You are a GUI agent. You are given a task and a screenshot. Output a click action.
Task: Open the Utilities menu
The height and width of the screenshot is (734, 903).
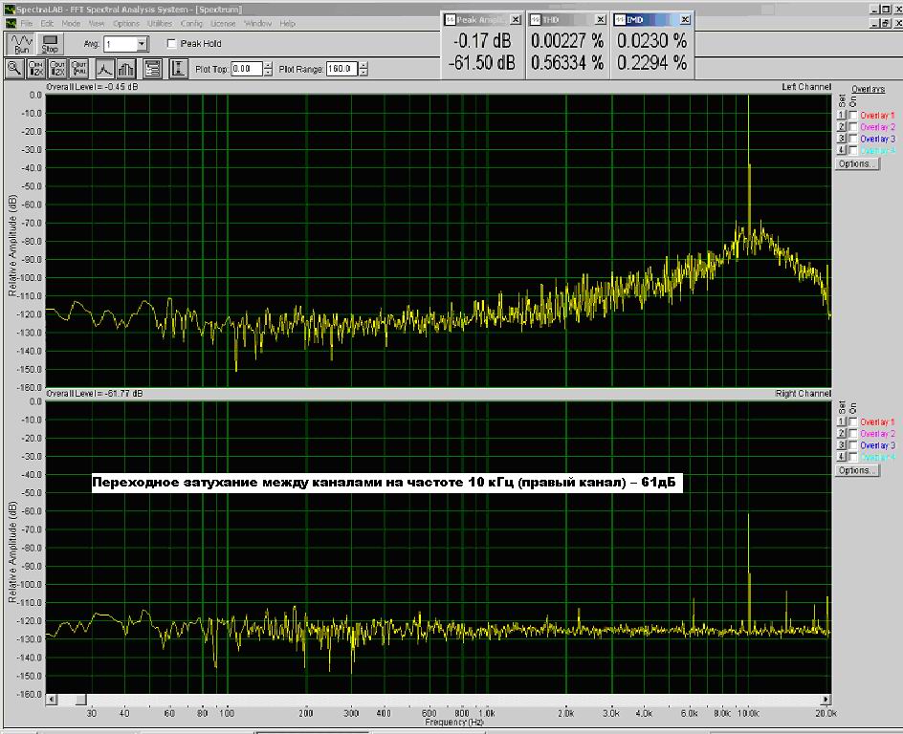[160, 23]
